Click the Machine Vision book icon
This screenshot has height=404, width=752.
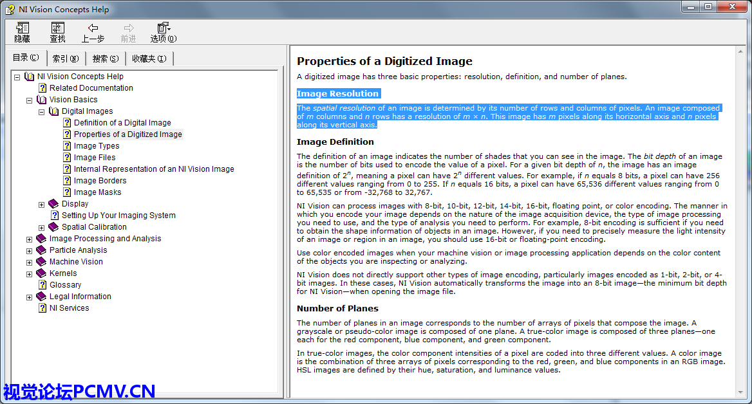point(41,262)
